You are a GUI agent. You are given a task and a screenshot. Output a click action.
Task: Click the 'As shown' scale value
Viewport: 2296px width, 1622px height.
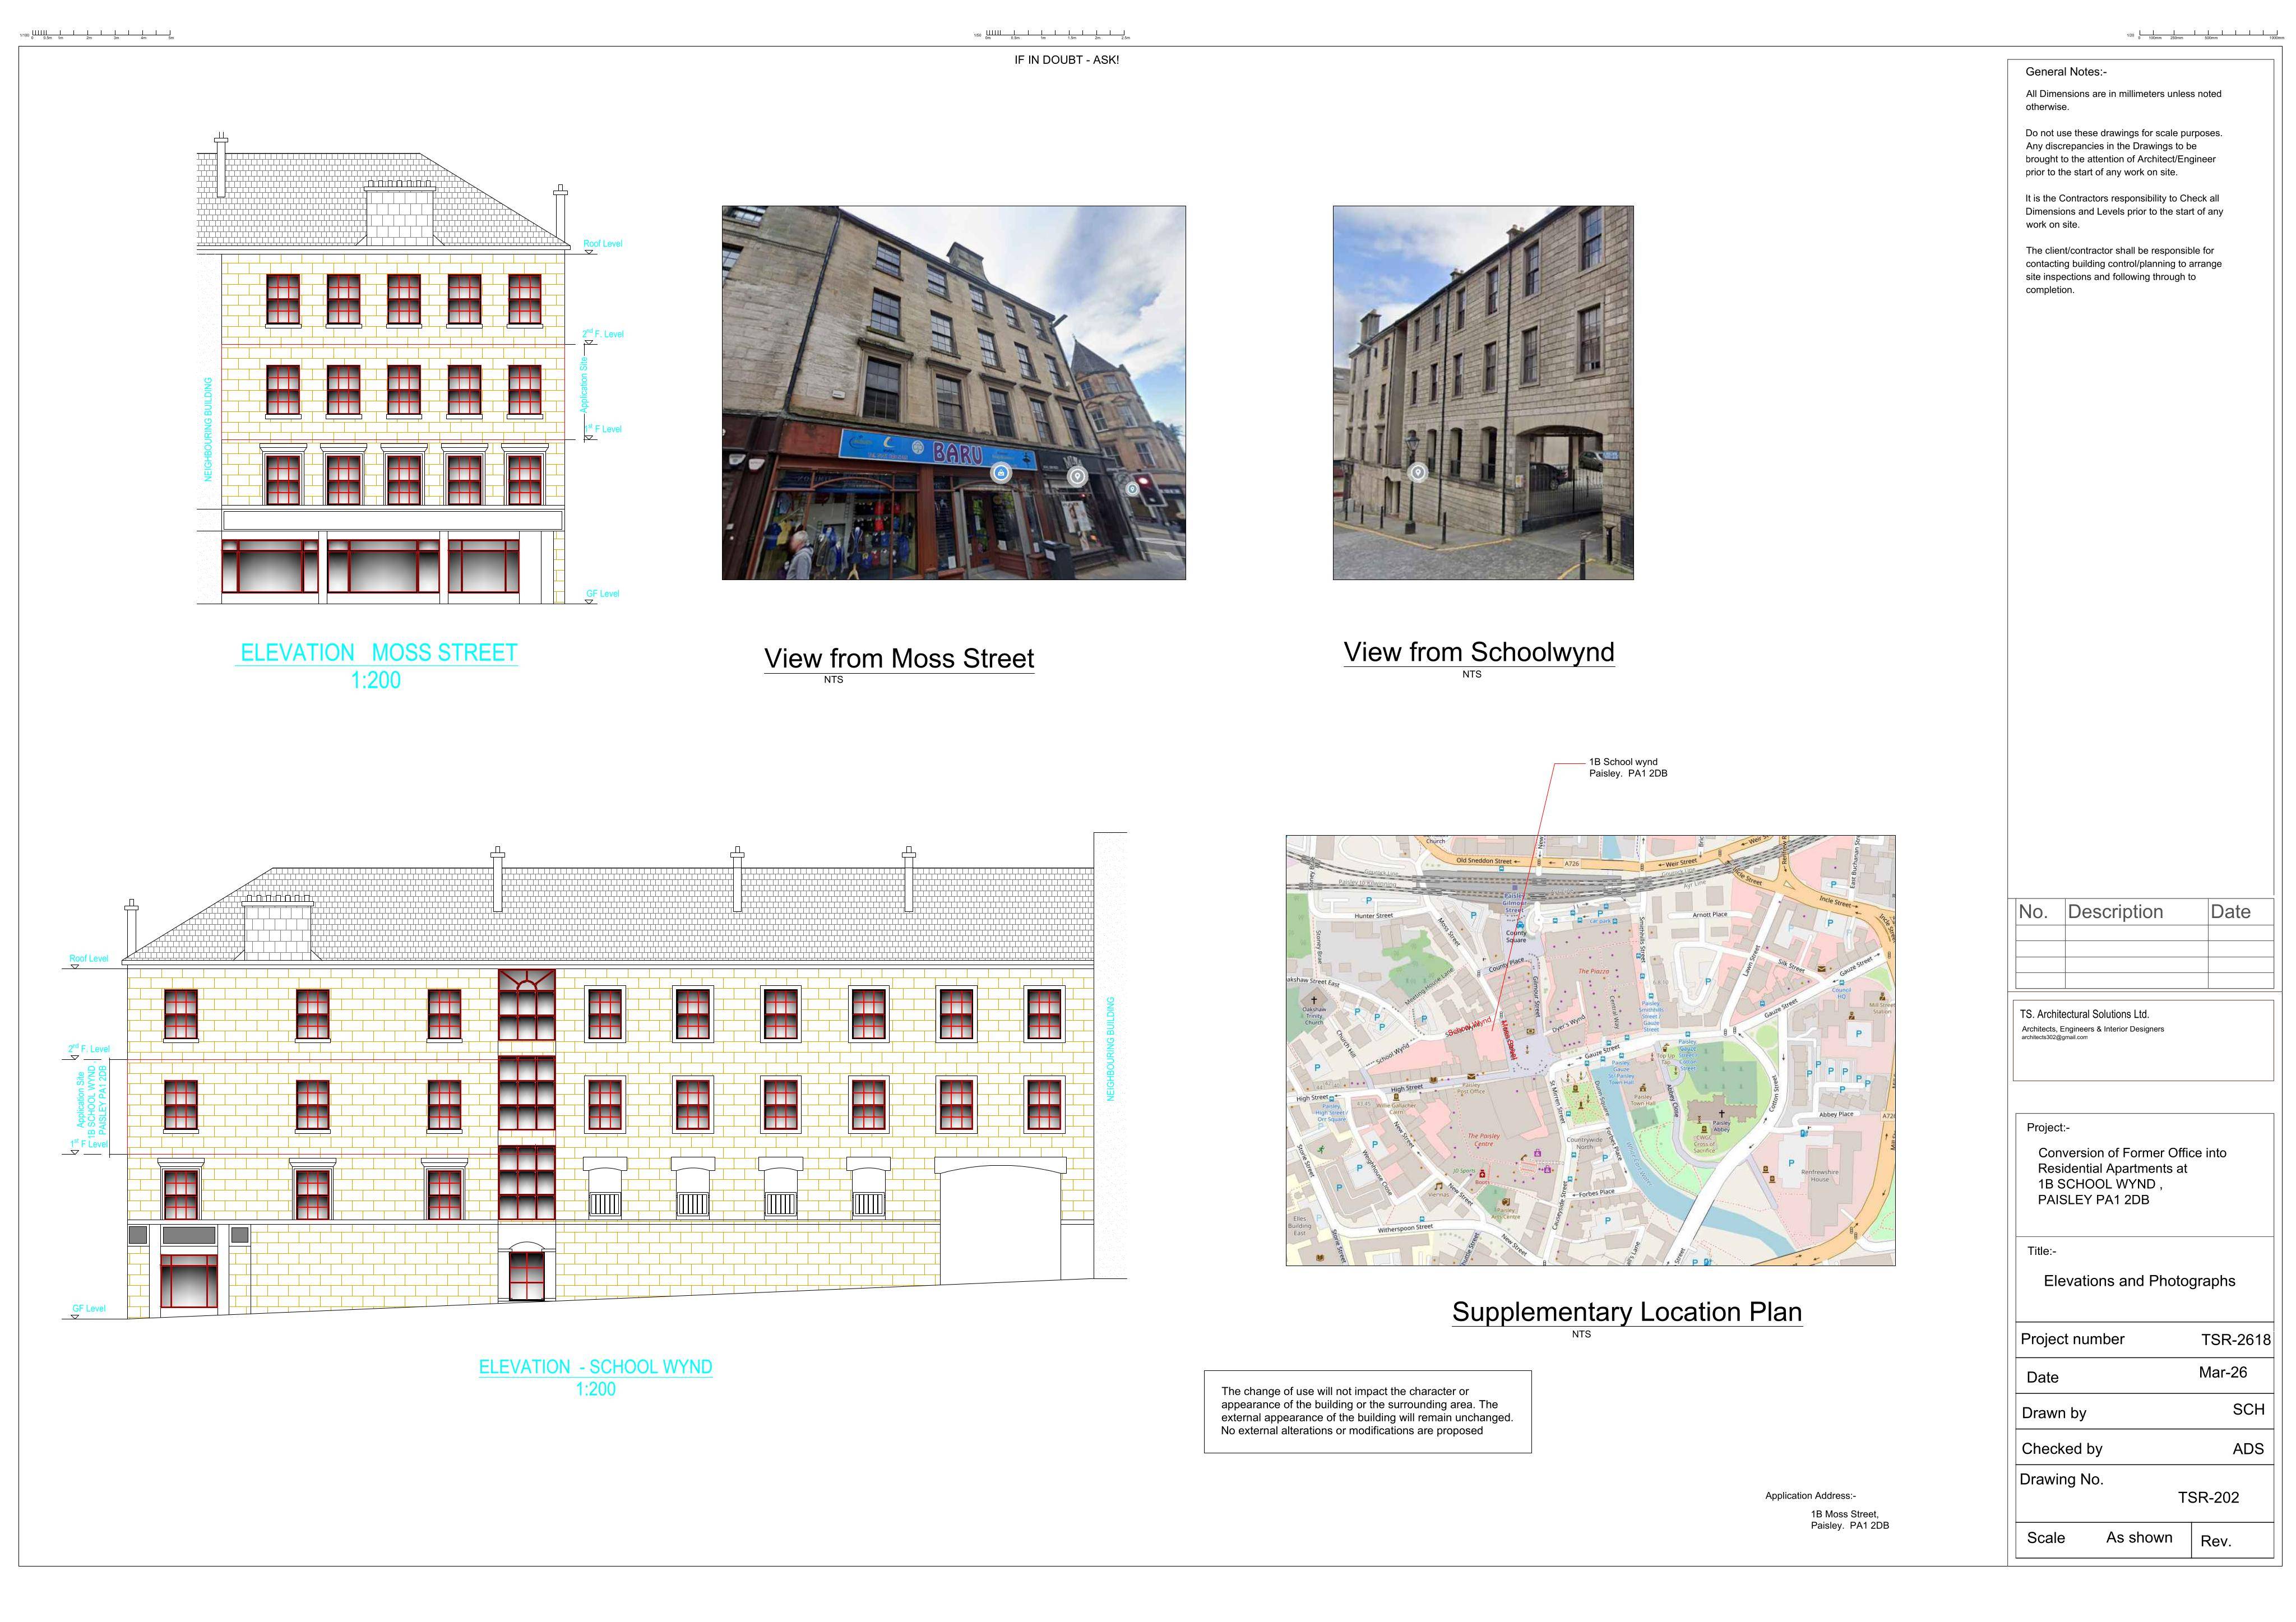tap(2139, 1538)
